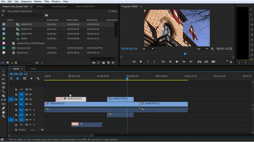
Task: Click the Add Marker icon in timeline
Action: coord(31,78)
